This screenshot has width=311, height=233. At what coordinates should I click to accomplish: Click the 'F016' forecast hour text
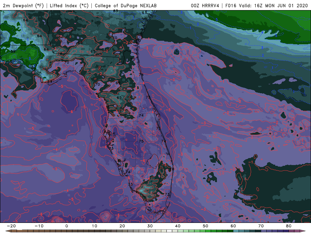click(x=231, y=5)
